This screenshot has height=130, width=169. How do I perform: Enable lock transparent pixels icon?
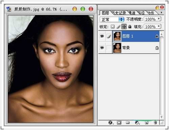(x=113, y=26)
